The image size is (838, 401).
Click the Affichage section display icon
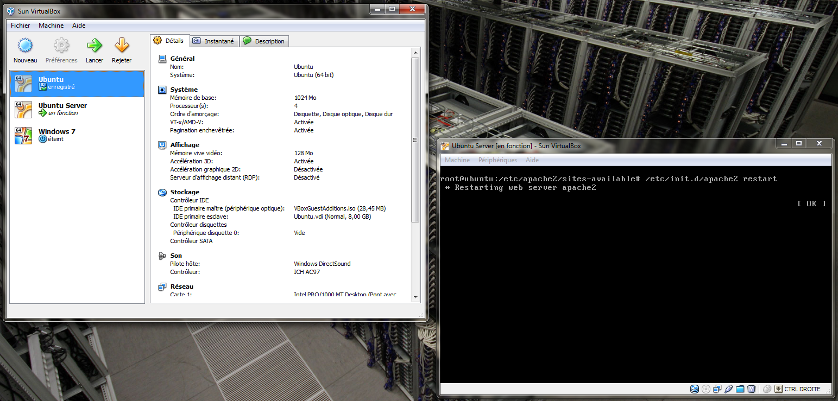(162, 145)
